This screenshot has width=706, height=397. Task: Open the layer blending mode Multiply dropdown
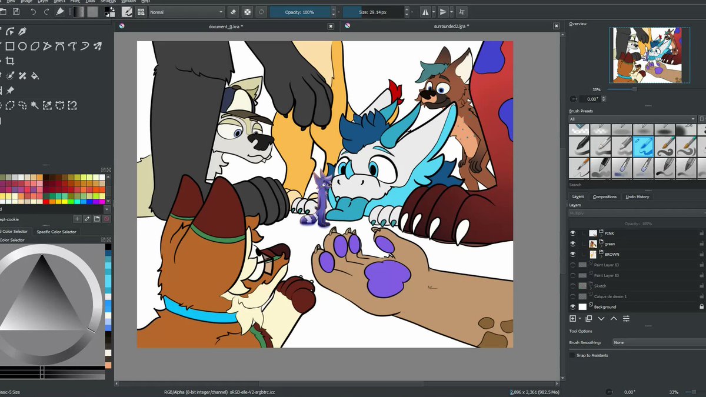click(637, 213)
